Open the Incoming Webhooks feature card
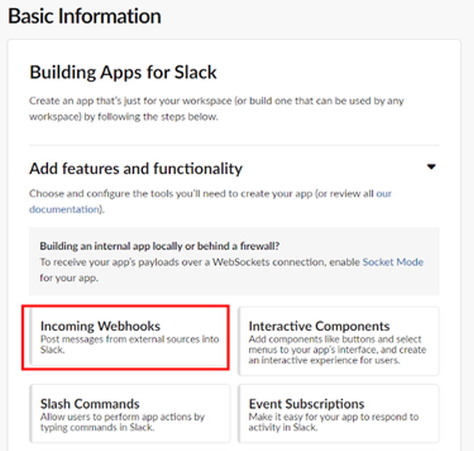The height and width of the screenshot is (451, 474). (x=125, y=338)
